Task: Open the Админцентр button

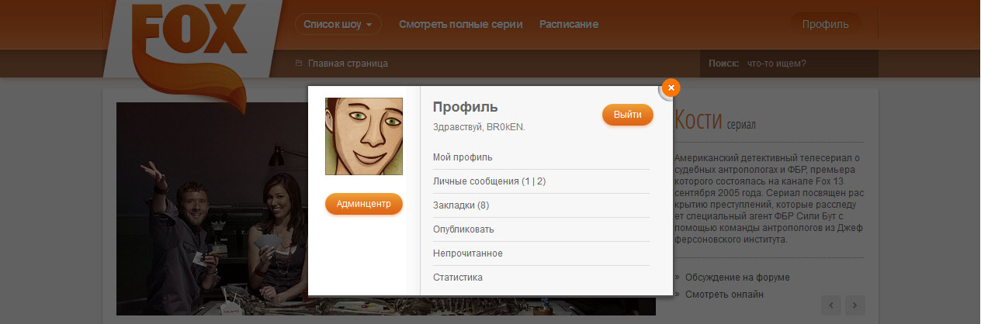Action: click(x=364, y=204)
